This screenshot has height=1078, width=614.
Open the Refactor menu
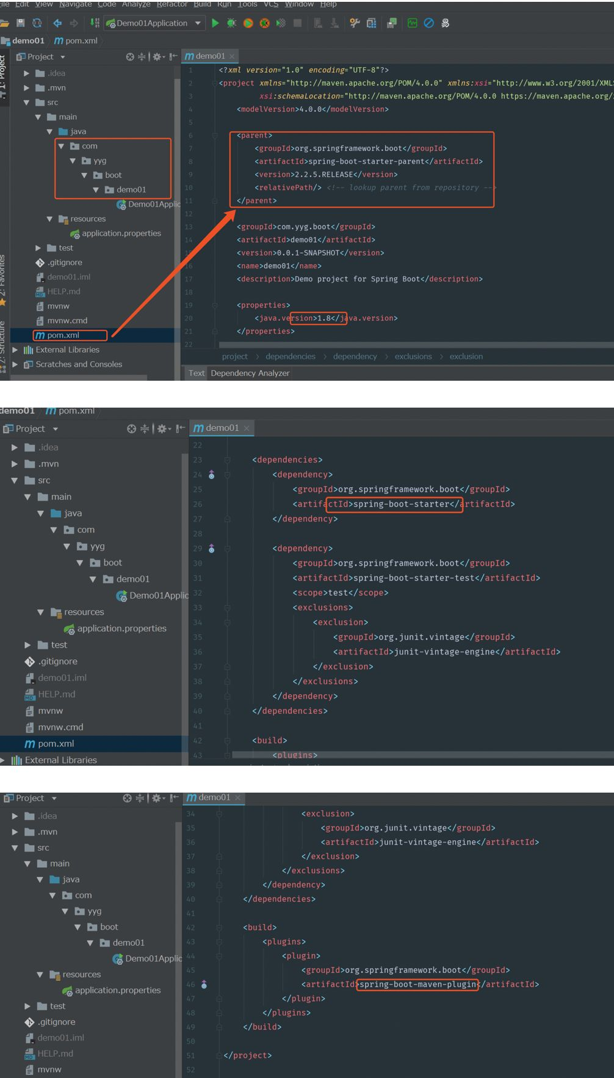(172, 4)
